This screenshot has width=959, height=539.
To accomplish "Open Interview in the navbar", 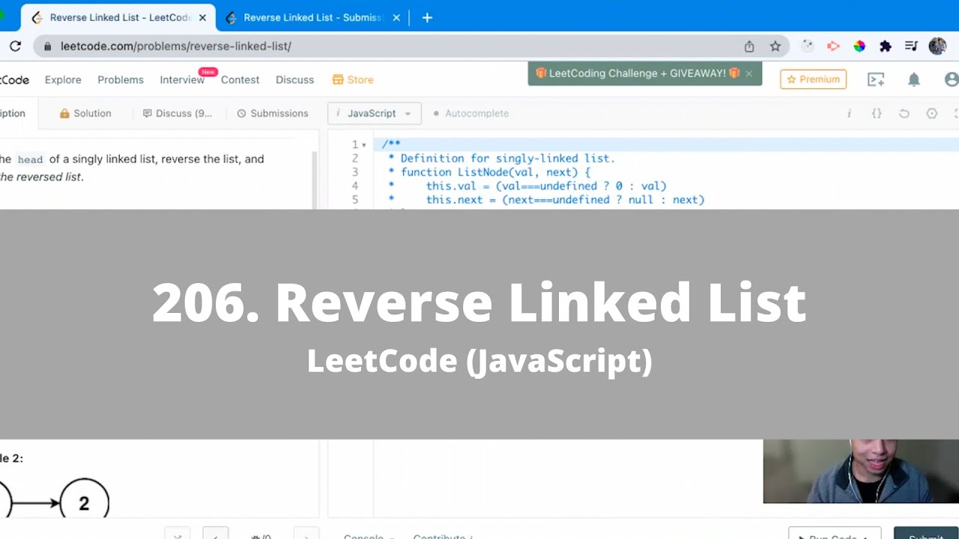I will pos(182,79).
